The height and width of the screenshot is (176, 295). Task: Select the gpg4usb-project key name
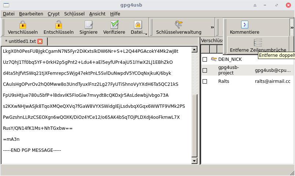(228, 70)
